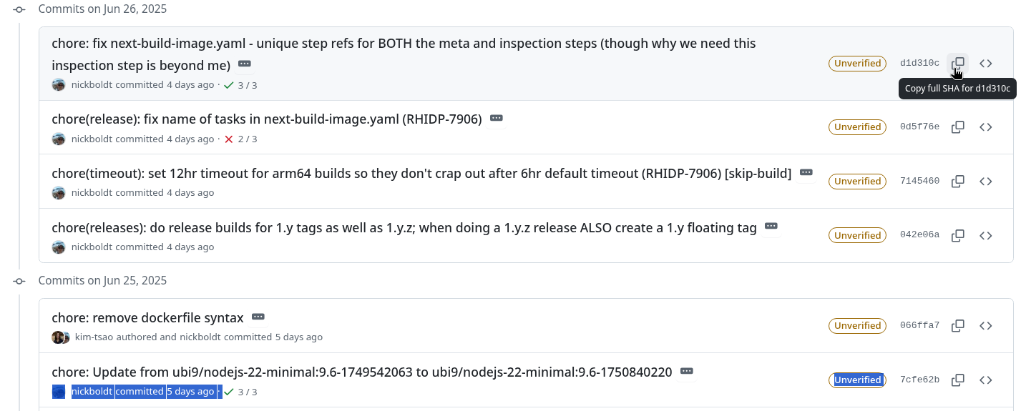Open failed checks status 2 / 3
Screen dimensions: 1026x411
tap(240, 139)
